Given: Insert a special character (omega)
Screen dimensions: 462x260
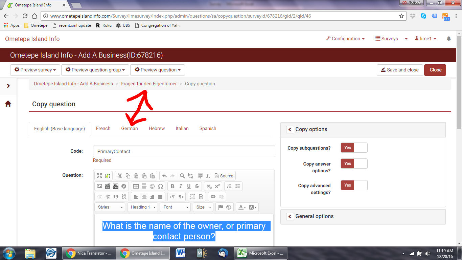Looking at the screenshot, I should pyautogui.click(x=161, y=186).
